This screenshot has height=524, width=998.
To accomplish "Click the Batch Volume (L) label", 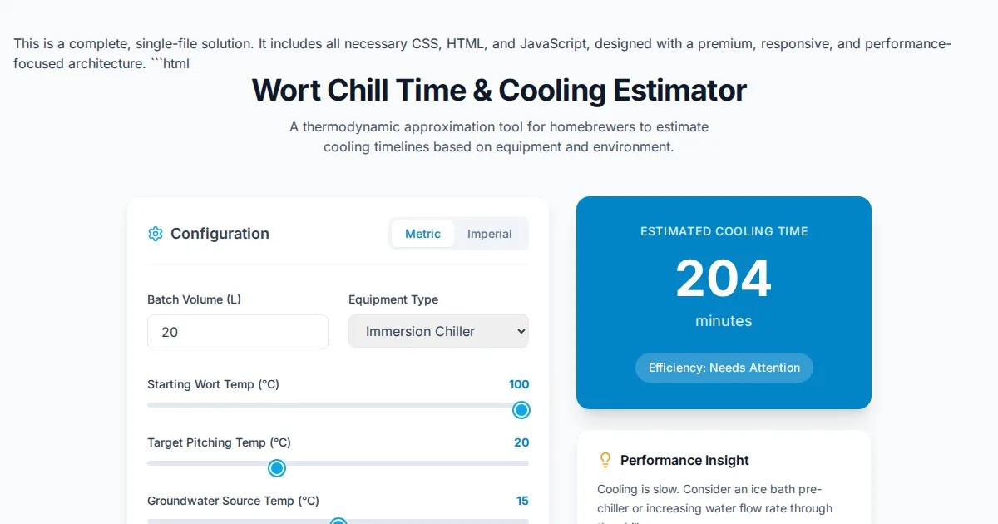I will [x=194, y=299].
